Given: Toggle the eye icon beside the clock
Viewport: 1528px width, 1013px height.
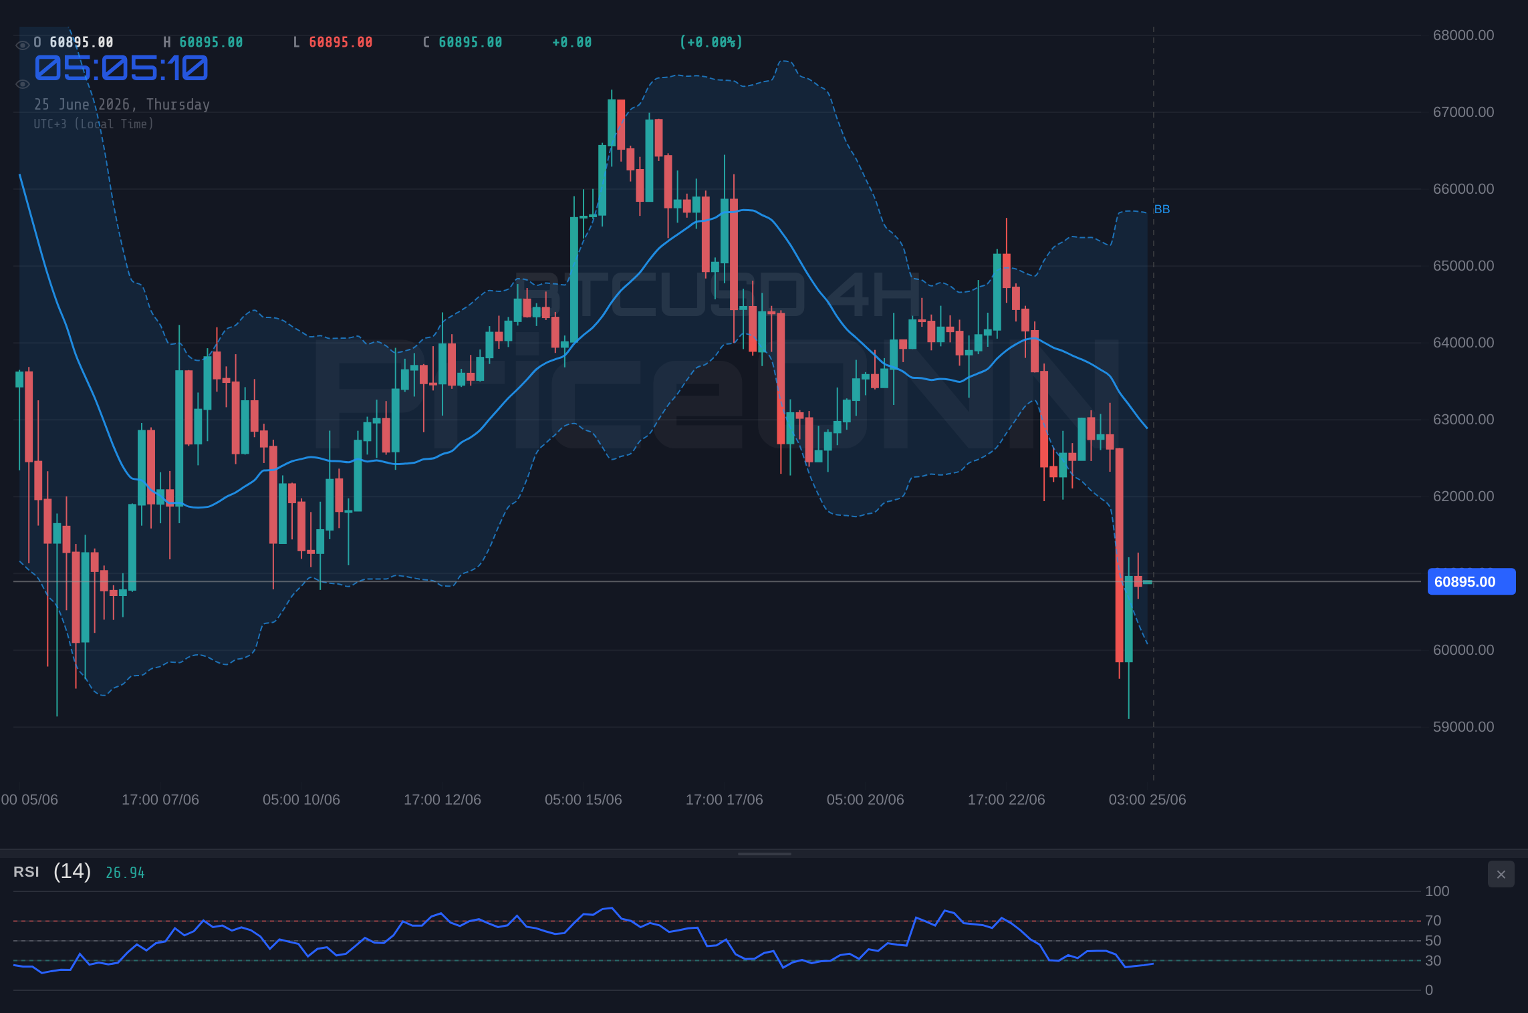Looking at the screenshot, I should [x=22, y=84].
